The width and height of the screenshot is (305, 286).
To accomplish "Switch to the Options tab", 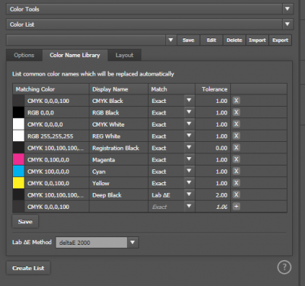I will 24,55.
